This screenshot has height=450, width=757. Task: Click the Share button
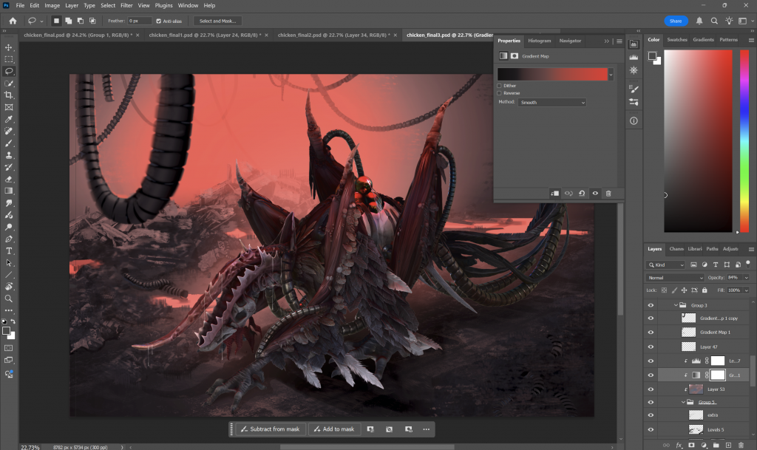tap(676, 21)
